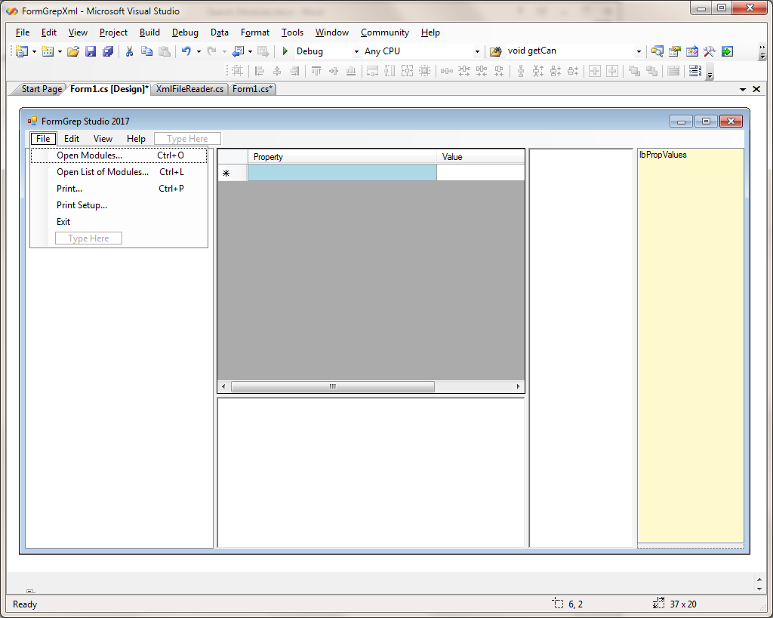Switch to the Form1.cs* code tab
Image resolution: width=773 pixels, height=618 pixels.
252,89
